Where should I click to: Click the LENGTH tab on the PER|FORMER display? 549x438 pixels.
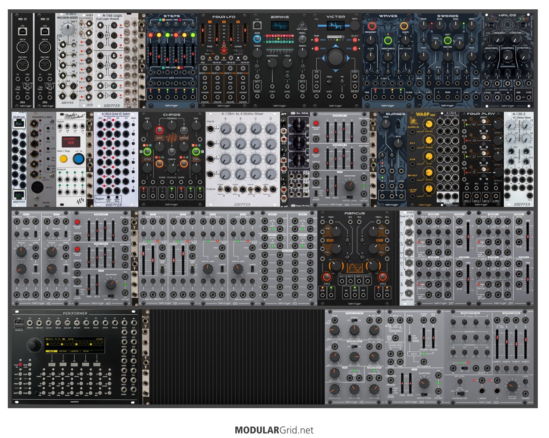75,351
